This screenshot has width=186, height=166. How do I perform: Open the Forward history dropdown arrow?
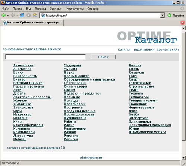17,16
